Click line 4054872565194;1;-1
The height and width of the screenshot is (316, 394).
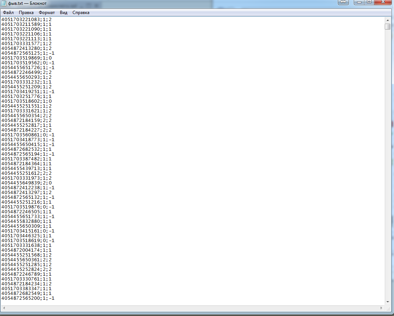pyautogui.click(x=28, y=154)
